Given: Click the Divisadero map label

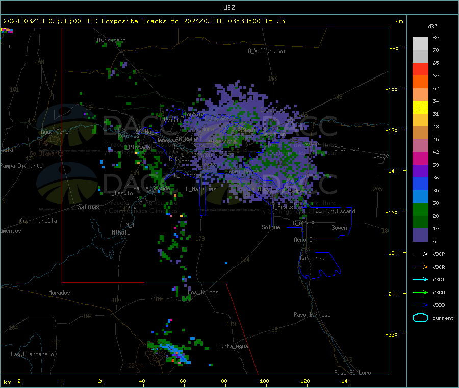Looking at the screenshot, I should (x=111, y=40).
